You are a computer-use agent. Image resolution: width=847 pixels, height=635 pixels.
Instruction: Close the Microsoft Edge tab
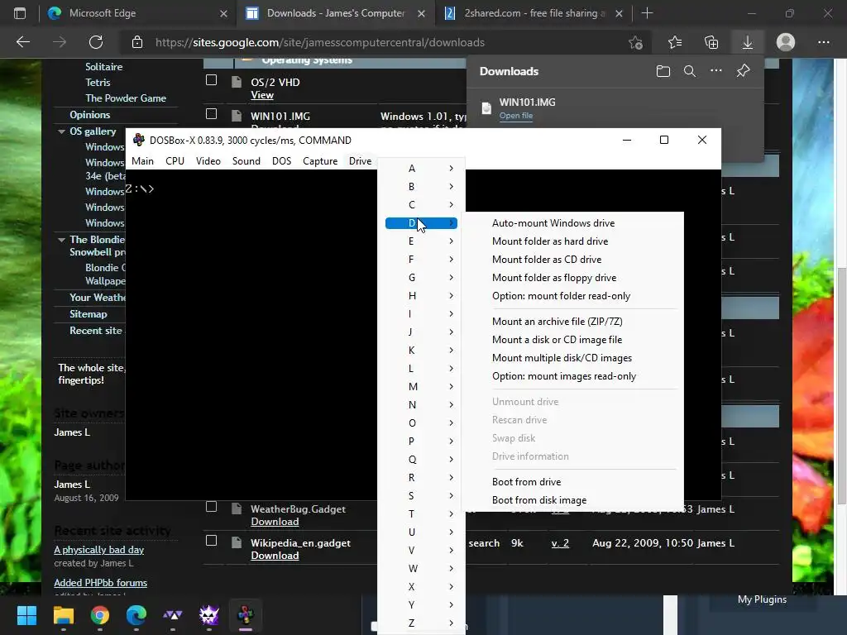[x=223, y=13]
